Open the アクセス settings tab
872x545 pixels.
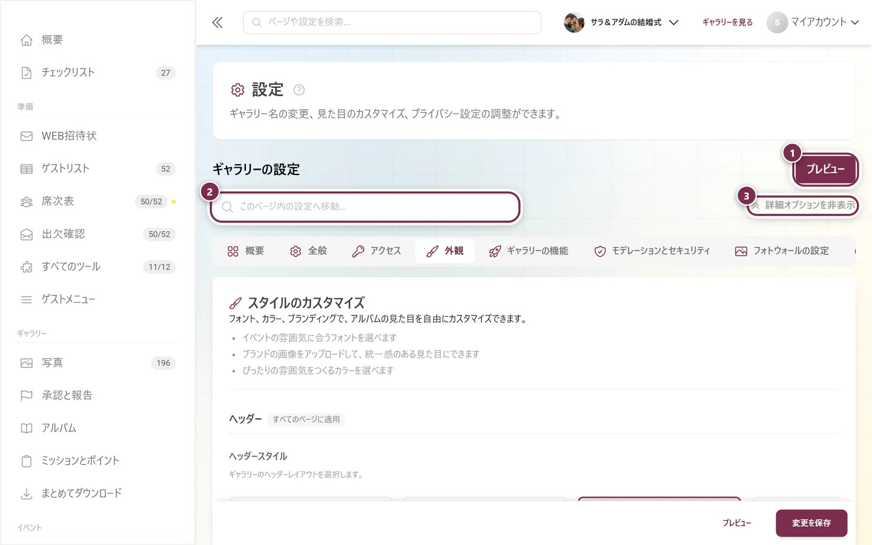[x=377, y=251]
